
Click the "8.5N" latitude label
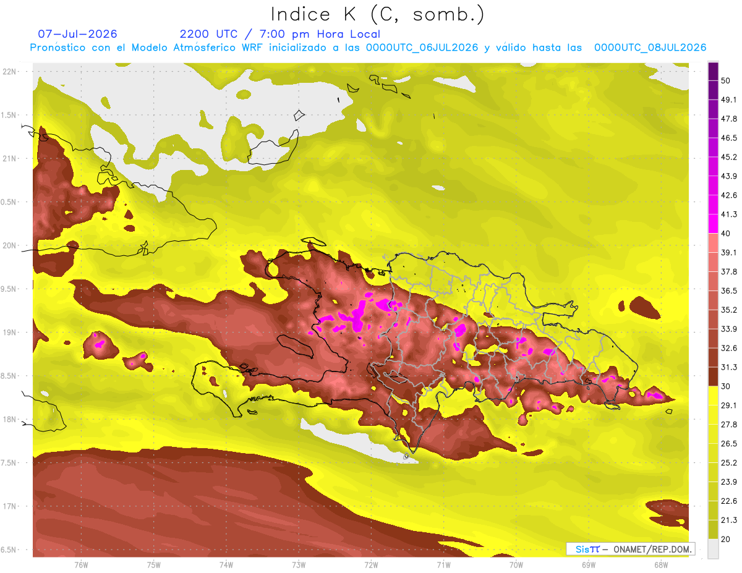pyautogui.click(x=9, y=376)
